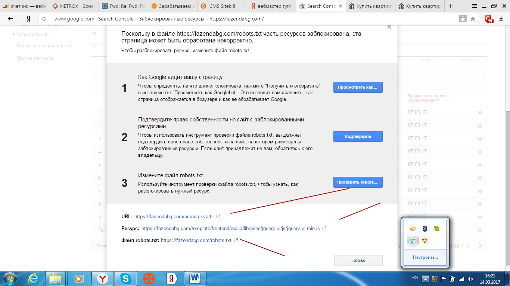The height and width of the screenshot is (286, 510).
Task: Click the 'Просмотреть как ...' button
Action: tap(358, 87)
